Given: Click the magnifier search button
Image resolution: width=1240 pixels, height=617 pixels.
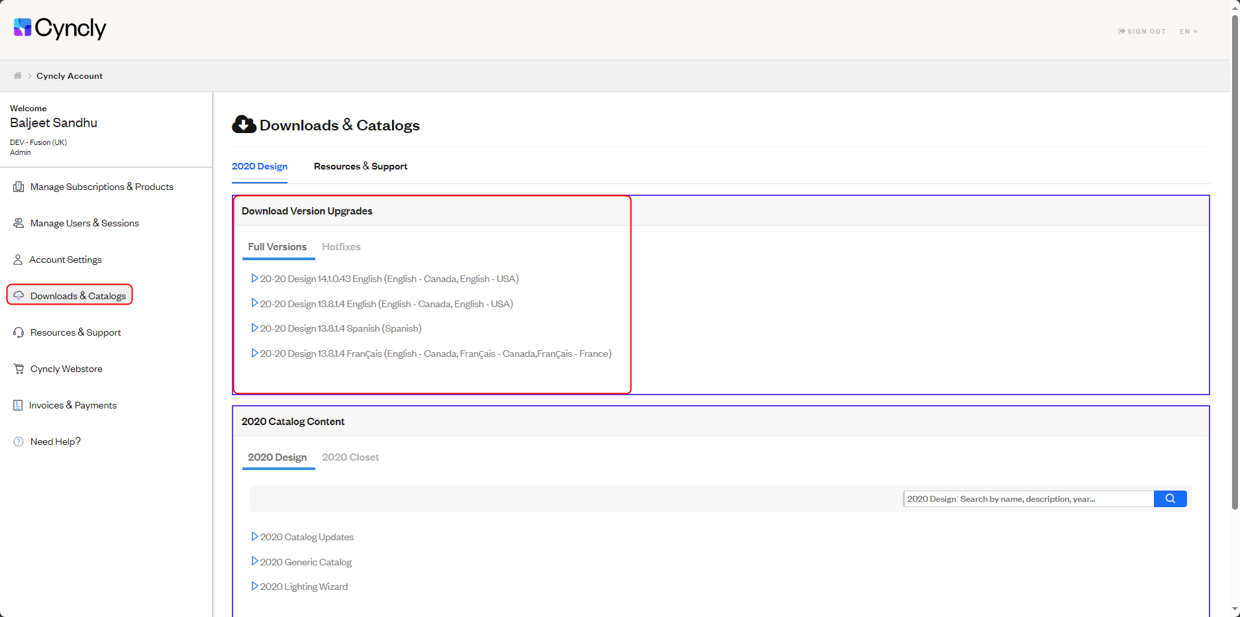Looking at the screenshot, I should point(1170,498).
